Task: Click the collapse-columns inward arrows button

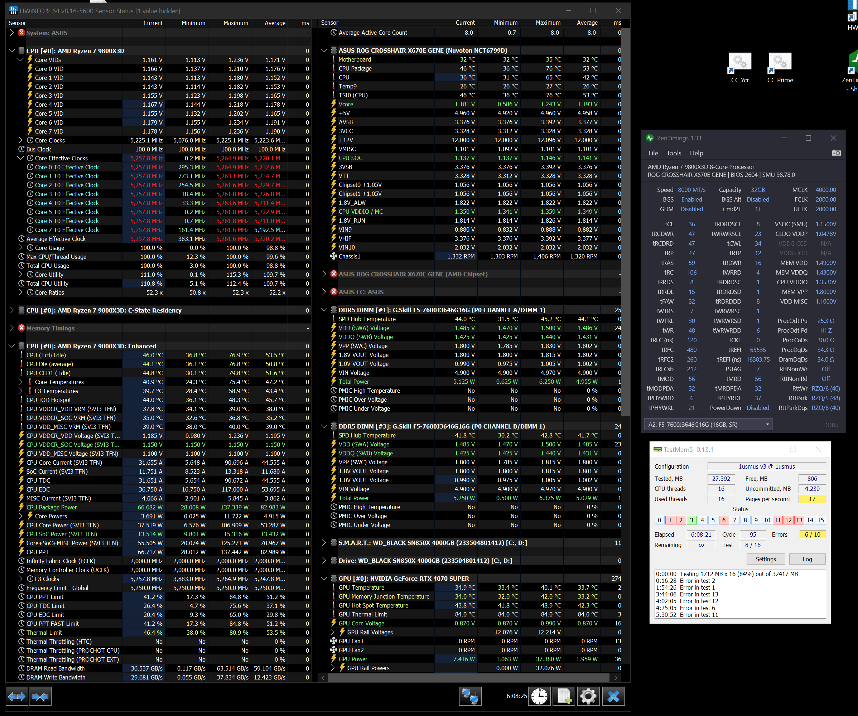Action: pyautogui.click(x=40, y=696)
